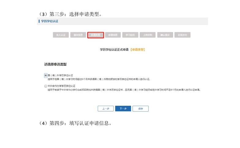Choose the 中外合作办学学历学位认证 radio option
240x148 pixels.
(x=46, y=86)
